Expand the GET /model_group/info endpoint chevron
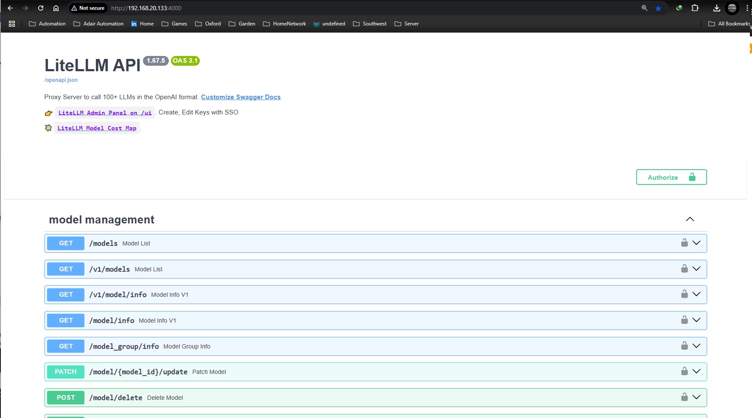 [696, 346]
